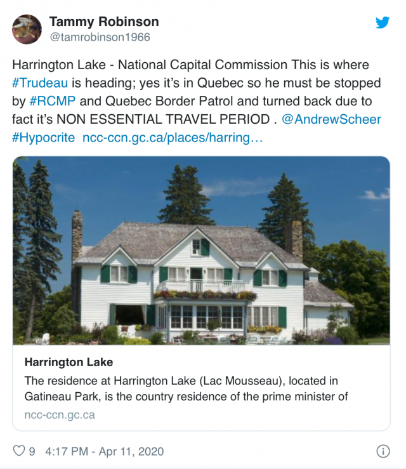Open the #Trudeau hashtag

tap(40, 83)
